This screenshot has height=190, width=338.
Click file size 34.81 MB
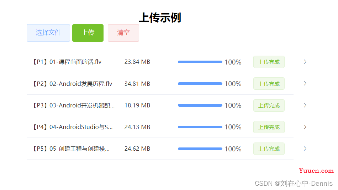click(137, 84)
